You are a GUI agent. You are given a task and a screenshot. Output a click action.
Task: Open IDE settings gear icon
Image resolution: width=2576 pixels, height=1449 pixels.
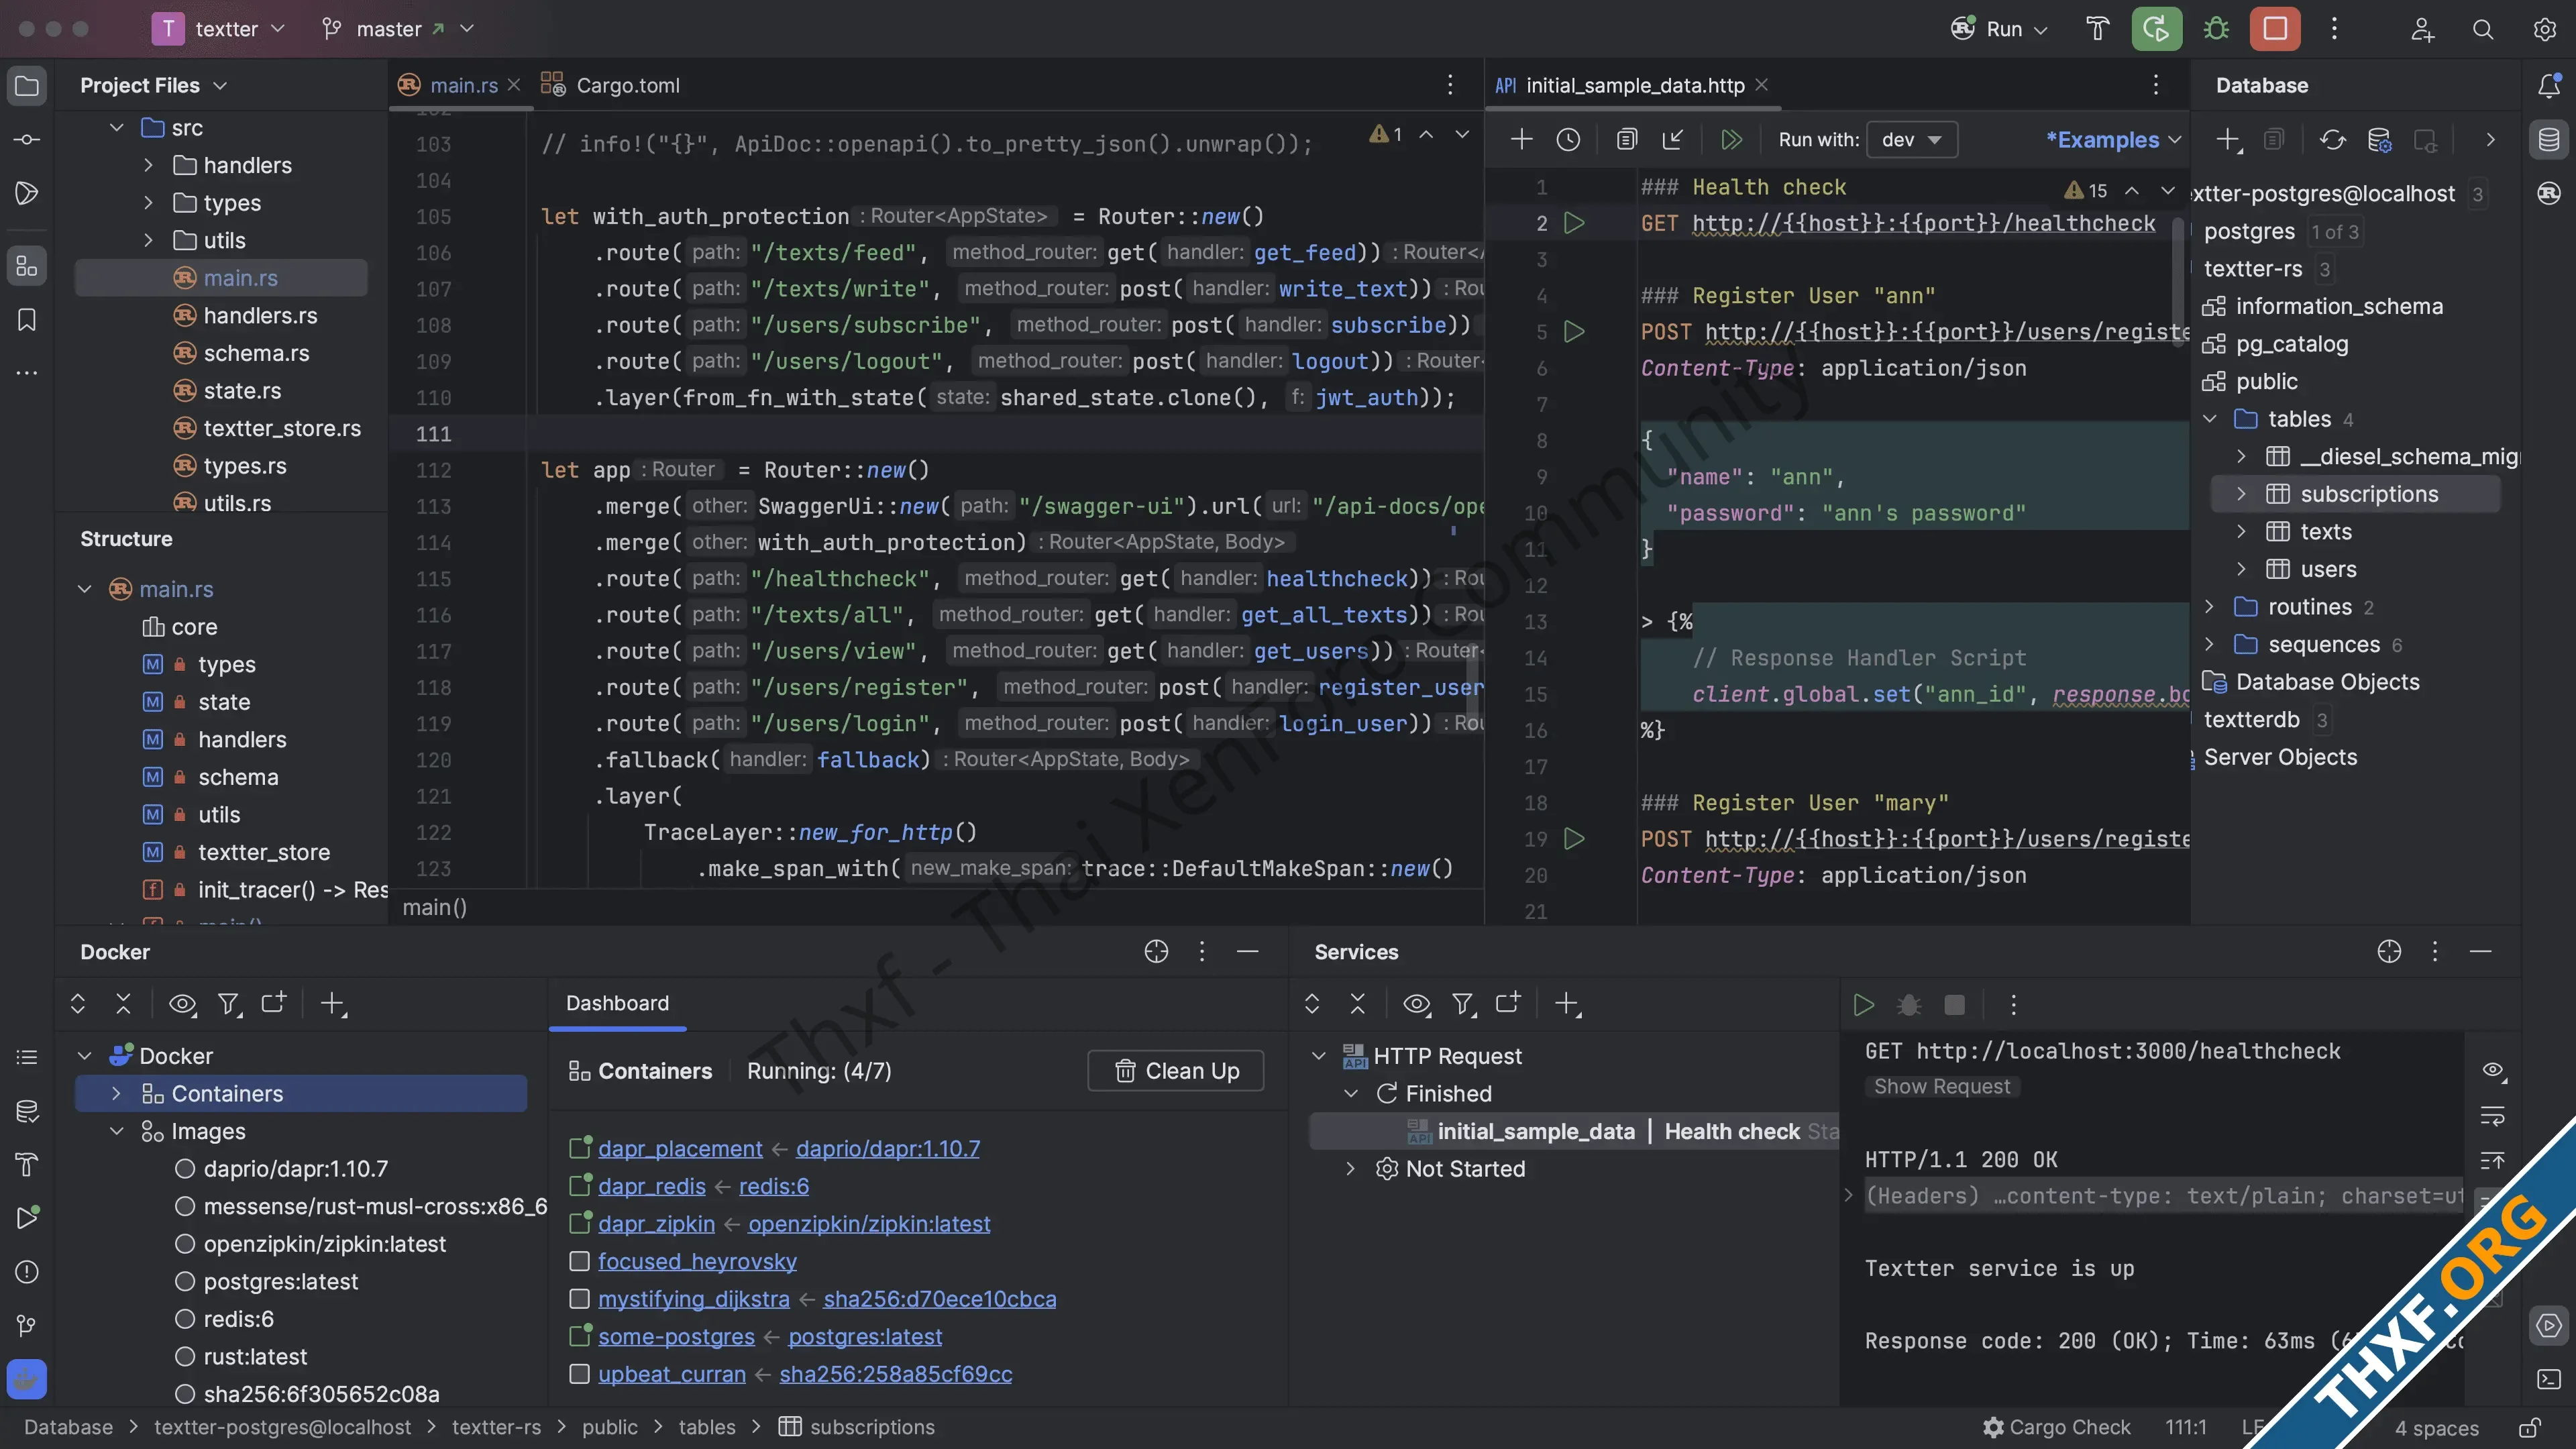tap(2545, 29)
